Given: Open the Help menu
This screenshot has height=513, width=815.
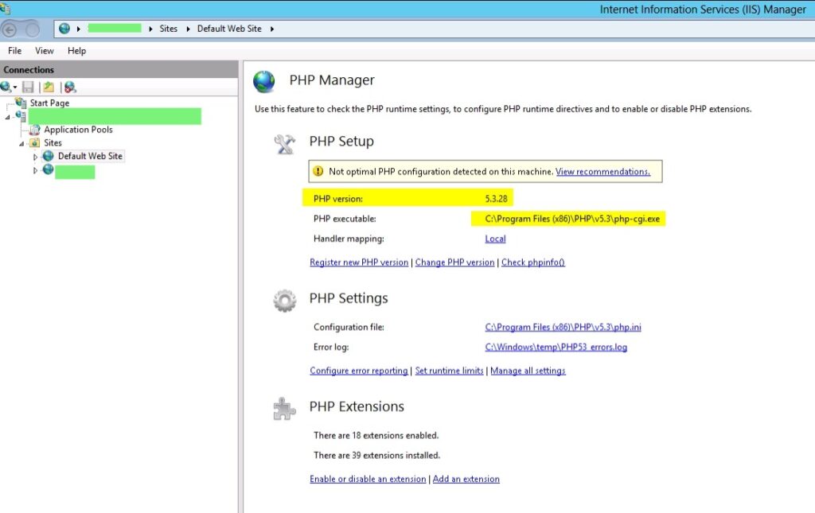Looking at the screenshot, I should (x=76, y=50).
